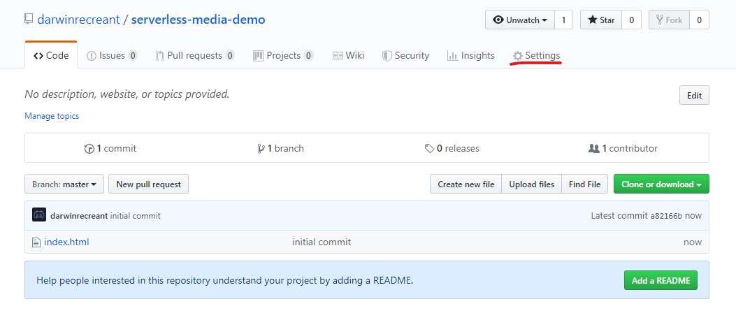Edit the repository description
736x320 pixels.
coord(694,95)
